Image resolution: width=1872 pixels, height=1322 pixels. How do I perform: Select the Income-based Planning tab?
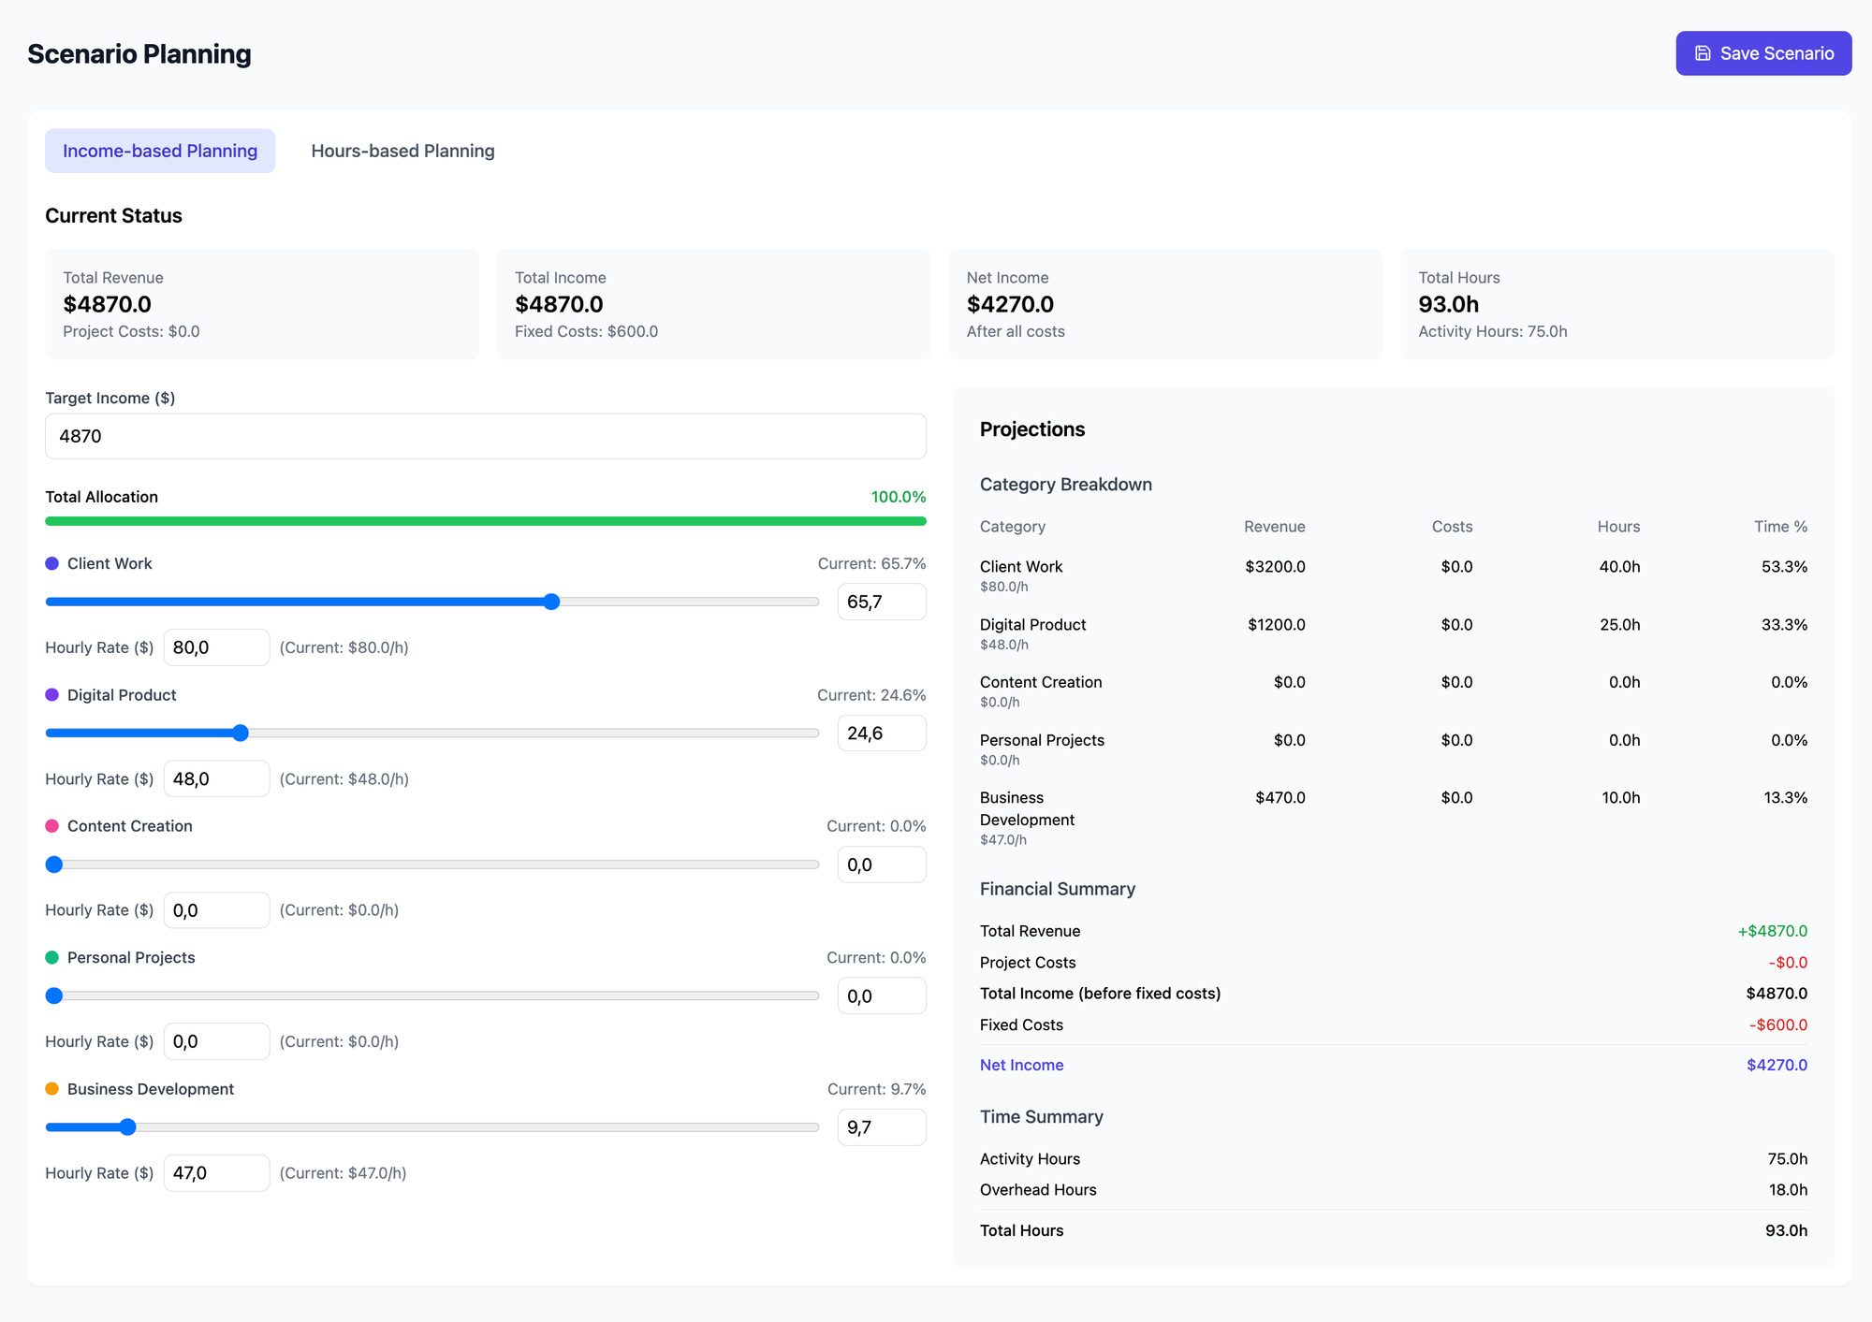point(160,151)
